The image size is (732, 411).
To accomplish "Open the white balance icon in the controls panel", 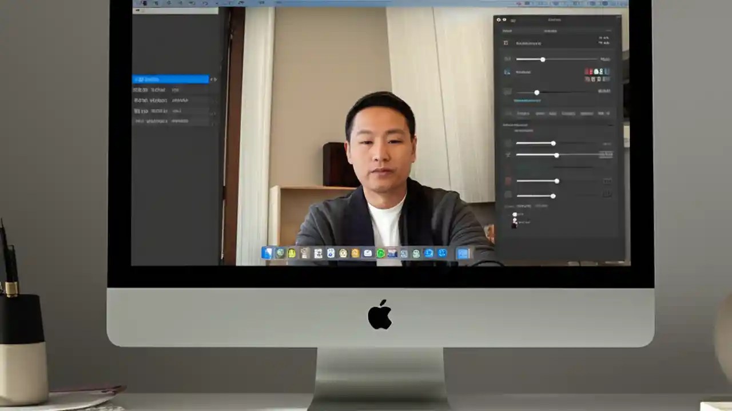I will coord(507,72).
